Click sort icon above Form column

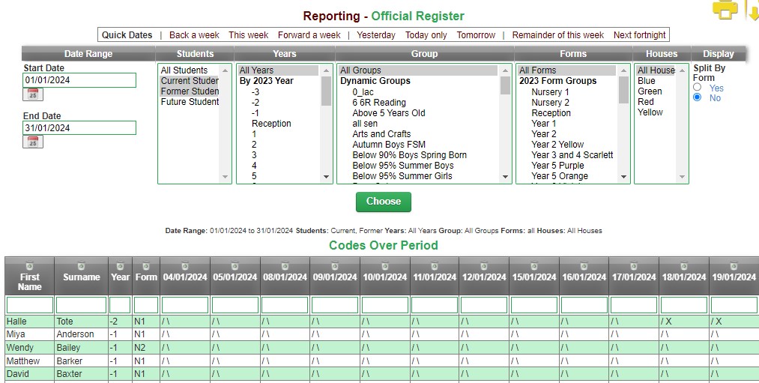[x=145, y=266]
